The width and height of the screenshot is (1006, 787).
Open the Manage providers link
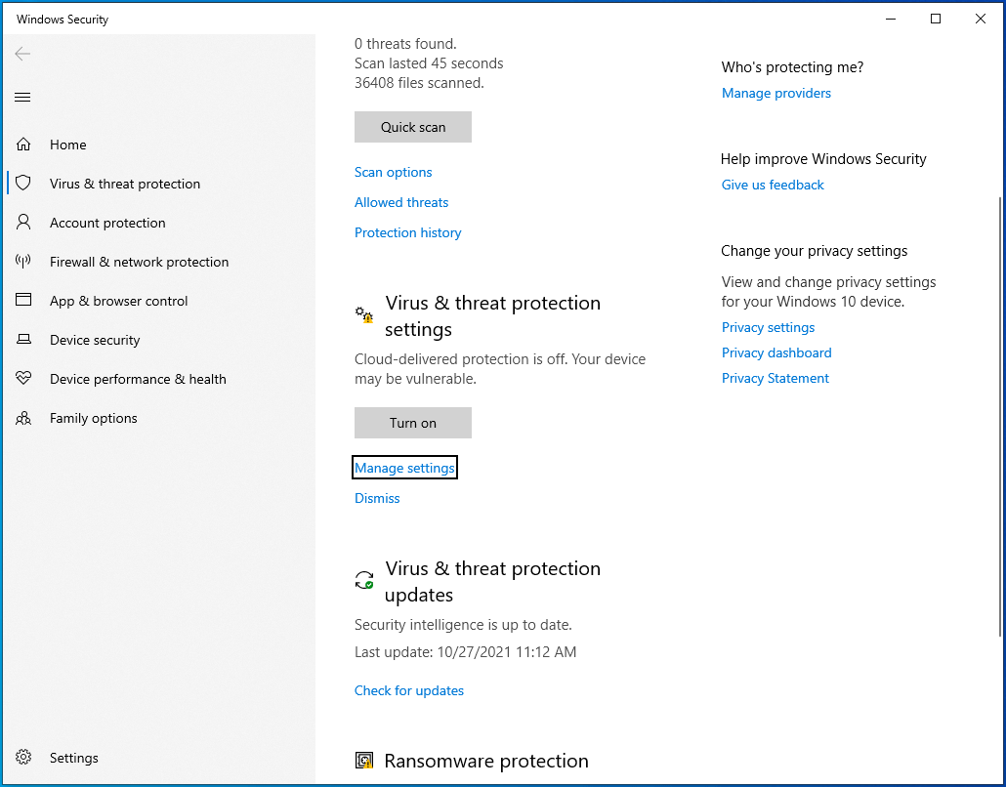click(776, 93)
